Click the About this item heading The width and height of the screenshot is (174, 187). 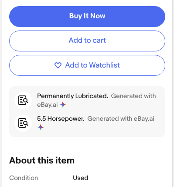42,160
